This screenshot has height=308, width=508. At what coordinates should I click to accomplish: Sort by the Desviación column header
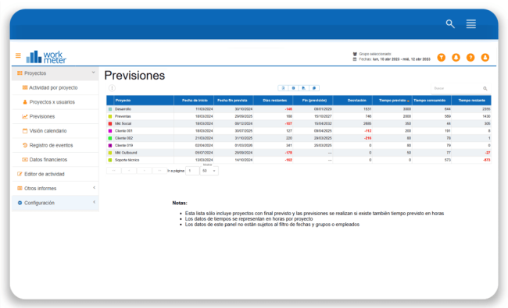pyautogui.click(x=352, y=101)
